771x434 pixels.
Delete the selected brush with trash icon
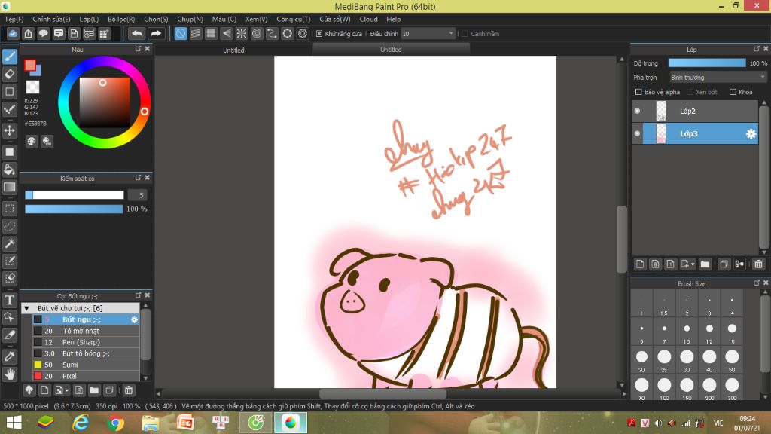click(128, 390)
